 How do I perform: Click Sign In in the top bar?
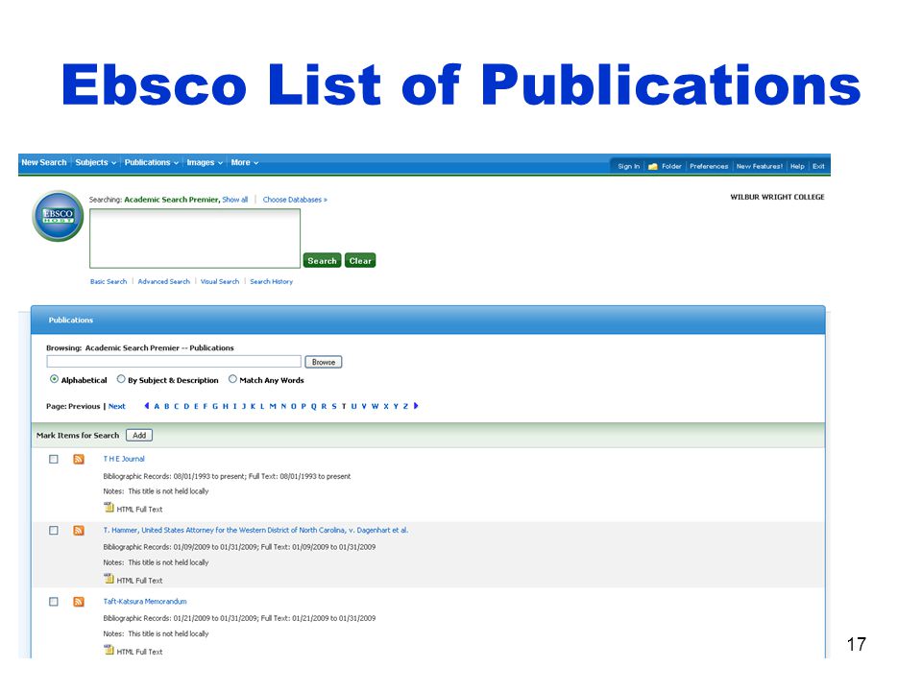(628, 166)
